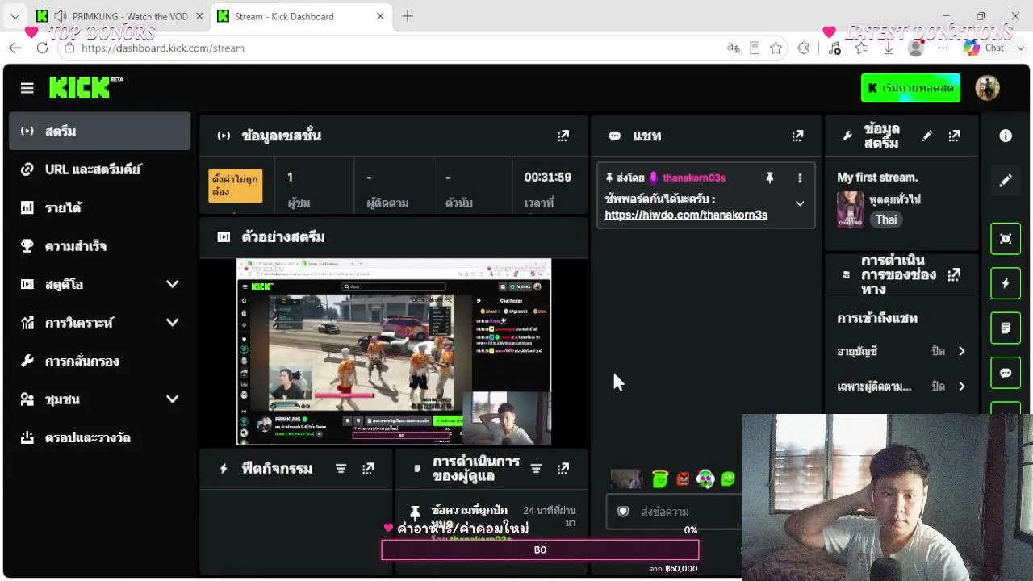Pop out the ข้อมูลเซสชั่น session info panel
The width and height of the screenshot is (1033, 581).
pos(563,136)
